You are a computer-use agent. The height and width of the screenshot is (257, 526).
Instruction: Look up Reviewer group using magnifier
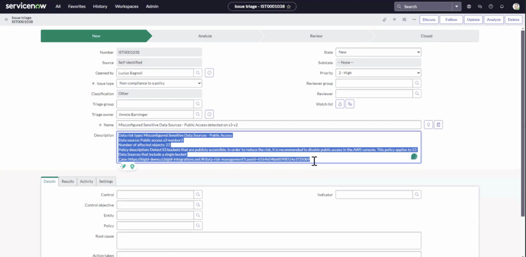pos(417,83)
